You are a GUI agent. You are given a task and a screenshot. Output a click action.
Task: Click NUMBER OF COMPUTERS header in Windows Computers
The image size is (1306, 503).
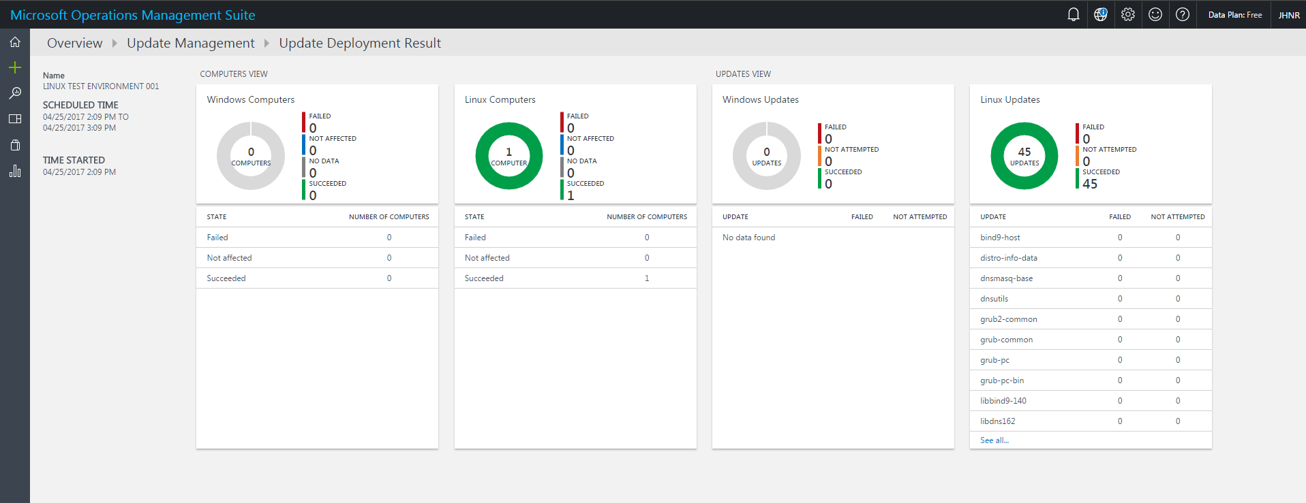[389, 217]
